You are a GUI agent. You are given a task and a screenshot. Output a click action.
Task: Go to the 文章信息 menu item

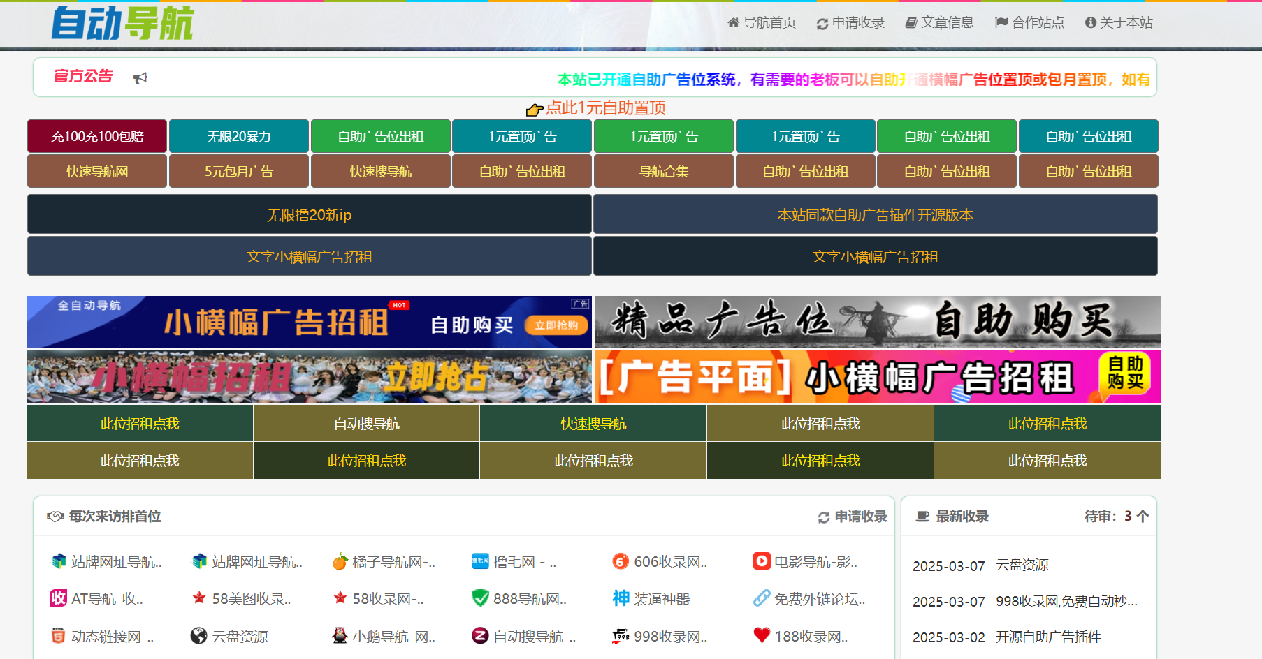(939, 22)
